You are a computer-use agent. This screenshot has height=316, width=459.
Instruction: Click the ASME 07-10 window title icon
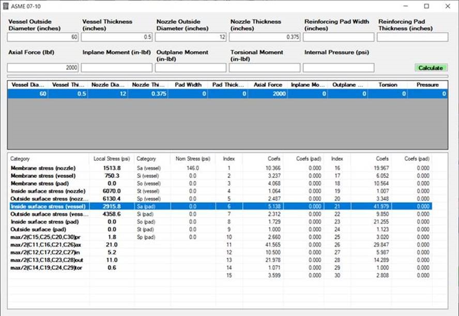pos(6,6)
